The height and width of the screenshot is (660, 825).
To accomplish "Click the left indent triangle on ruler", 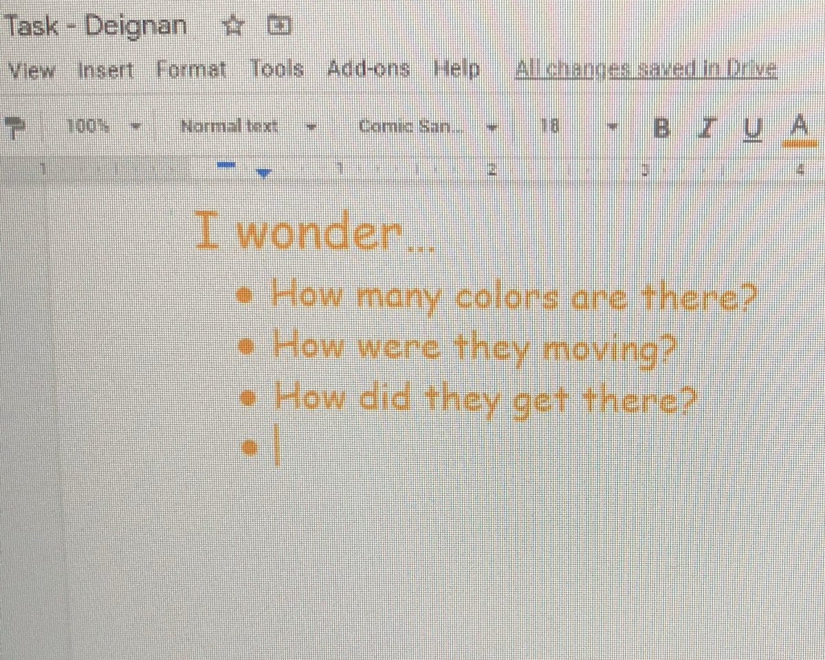I will click(263, 173).
